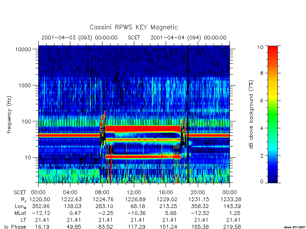
Task: Click the 08:00 time tick label
Action: [x=102, y=193]
